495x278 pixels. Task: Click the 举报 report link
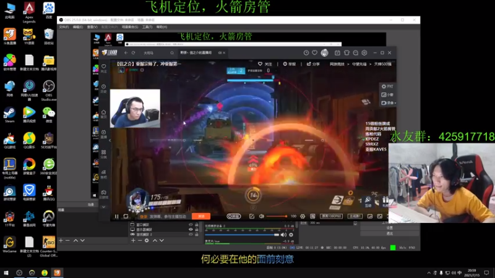click(290, 64)
